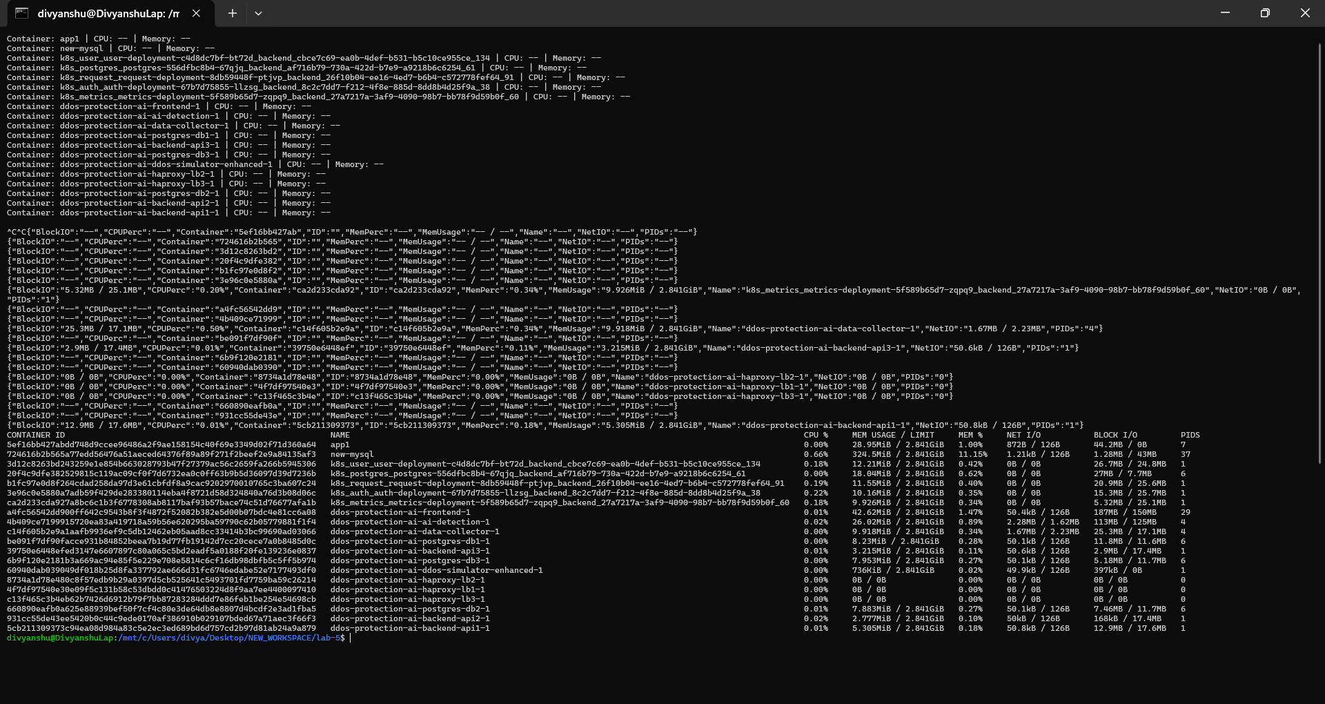
Task: Open a new terminal tab with the plus icon
Action: click(232, 13)
